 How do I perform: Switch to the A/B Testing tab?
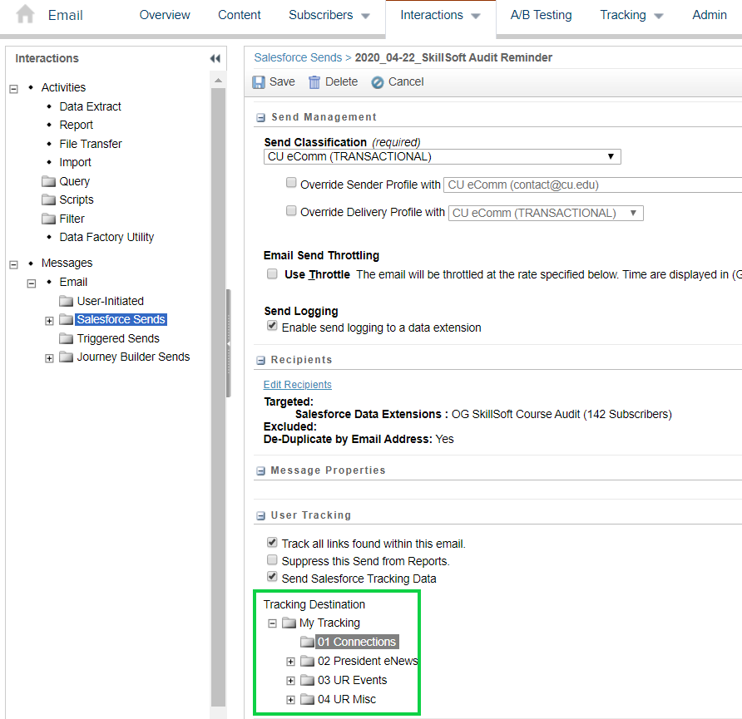(x=541, y=15)
